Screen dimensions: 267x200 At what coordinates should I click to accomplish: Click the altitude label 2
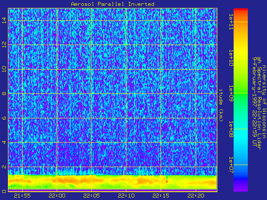coord(4,167)
